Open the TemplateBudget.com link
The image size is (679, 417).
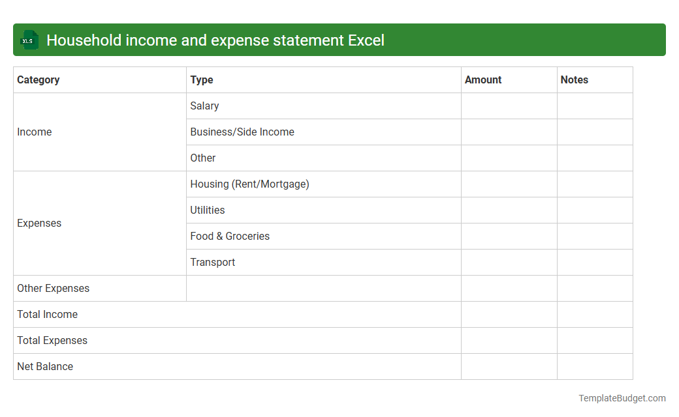point(622,397)
